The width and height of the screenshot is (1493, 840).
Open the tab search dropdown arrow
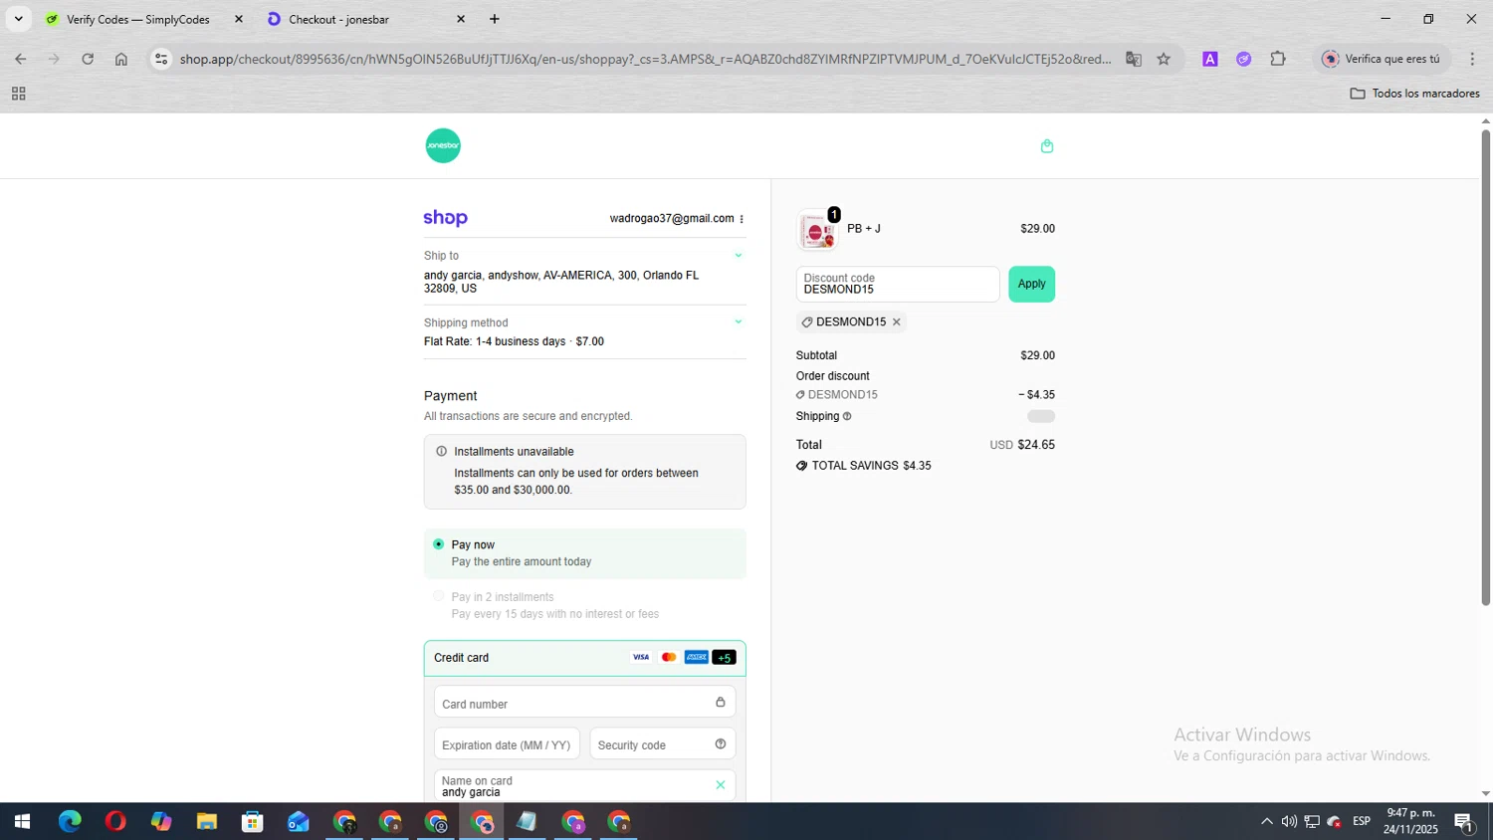click(18, 19)
